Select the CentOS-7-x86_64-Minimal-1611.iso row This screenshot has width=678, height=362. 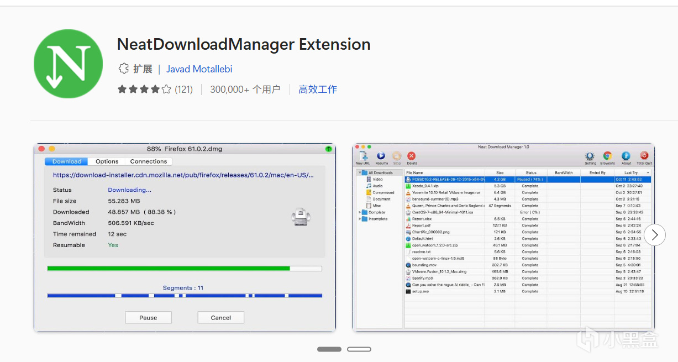point(529,212)
